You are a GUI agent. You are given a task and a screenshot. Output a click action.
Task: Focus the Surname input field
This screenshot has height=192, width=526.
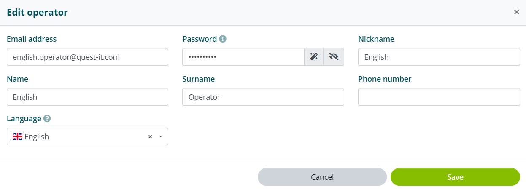[x=263, y=97]
